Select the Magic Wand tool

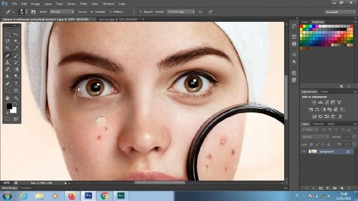coord(16,41)
